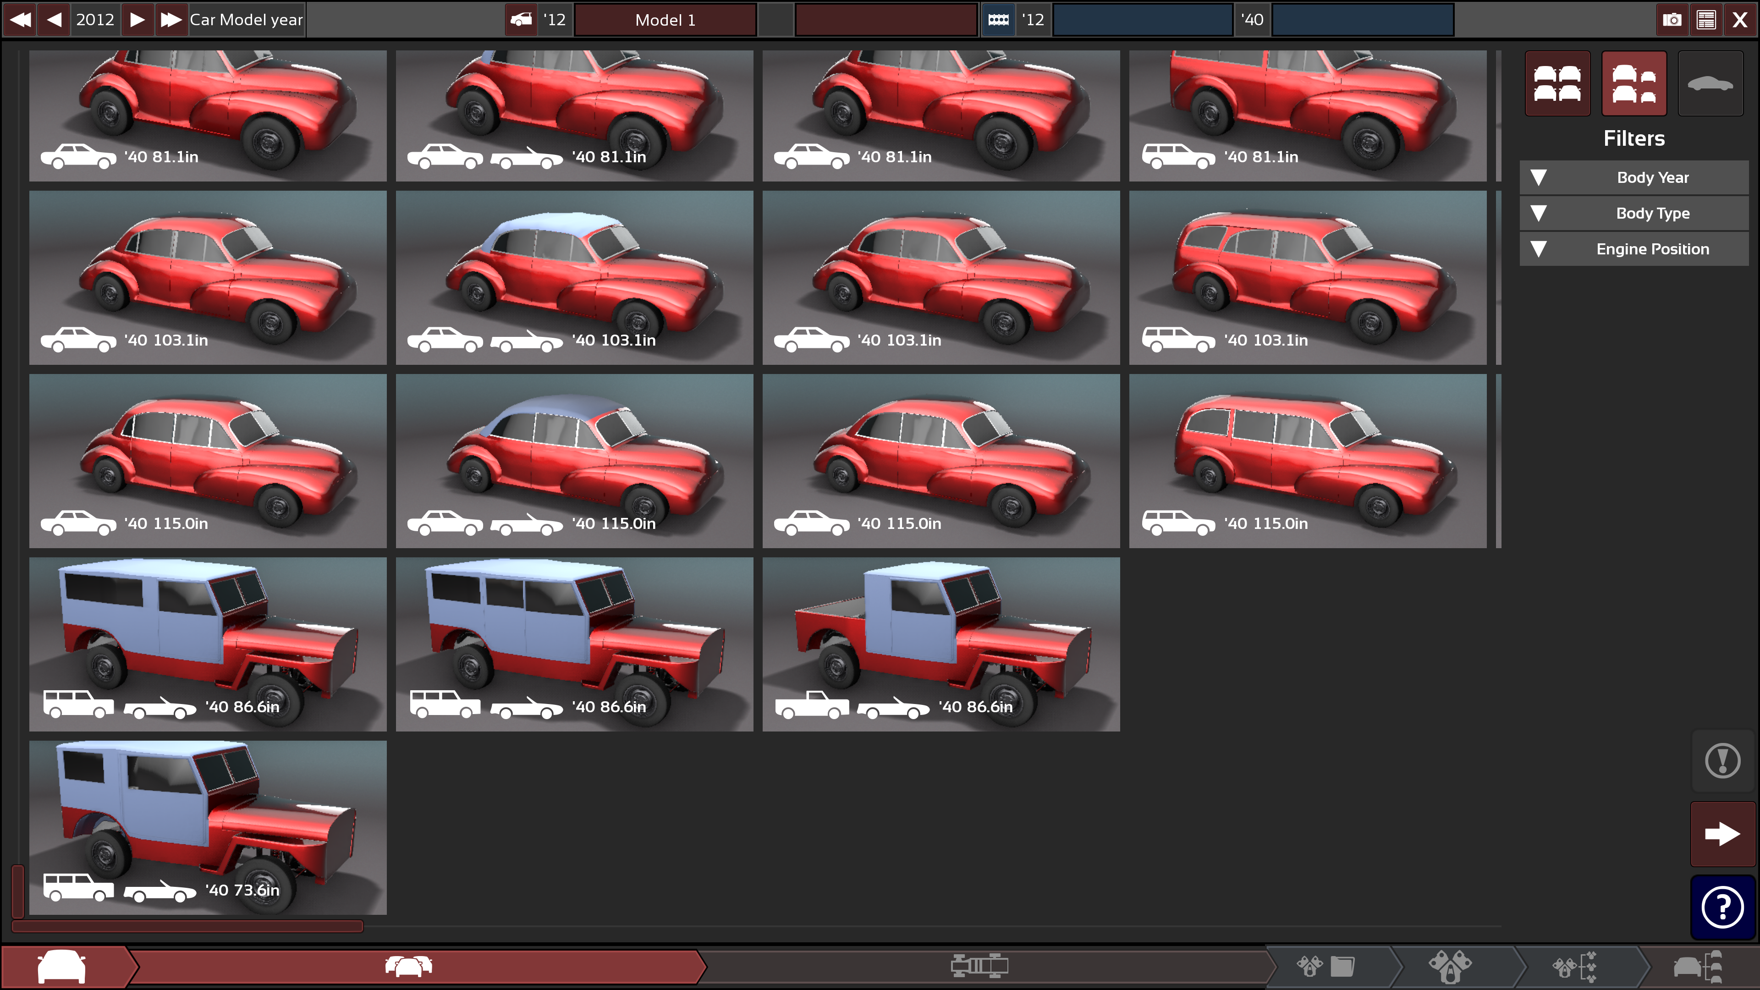Toggle the single gray car silhouette view
The width and height of the screenshot is (1760, 990).
tap(1711, 83)
